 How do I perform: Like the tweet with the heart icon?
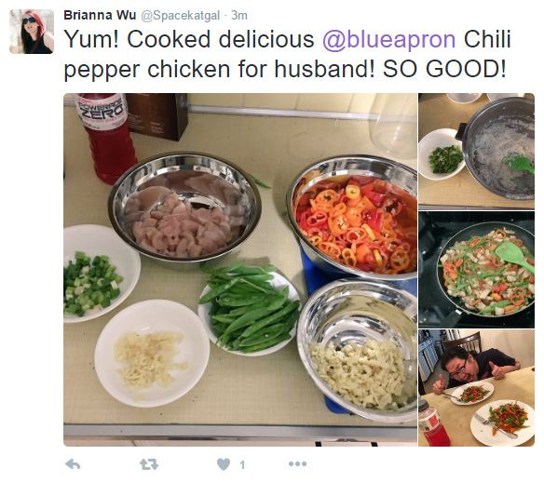coord(224,464)
